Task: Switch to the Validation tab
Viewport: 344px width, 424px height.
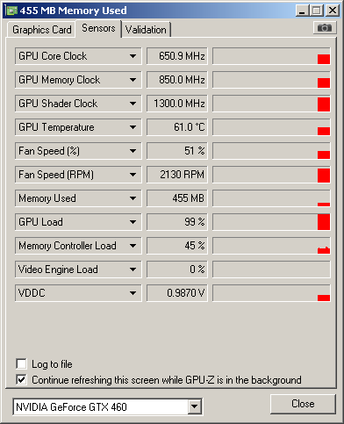Action: (146, 30)
